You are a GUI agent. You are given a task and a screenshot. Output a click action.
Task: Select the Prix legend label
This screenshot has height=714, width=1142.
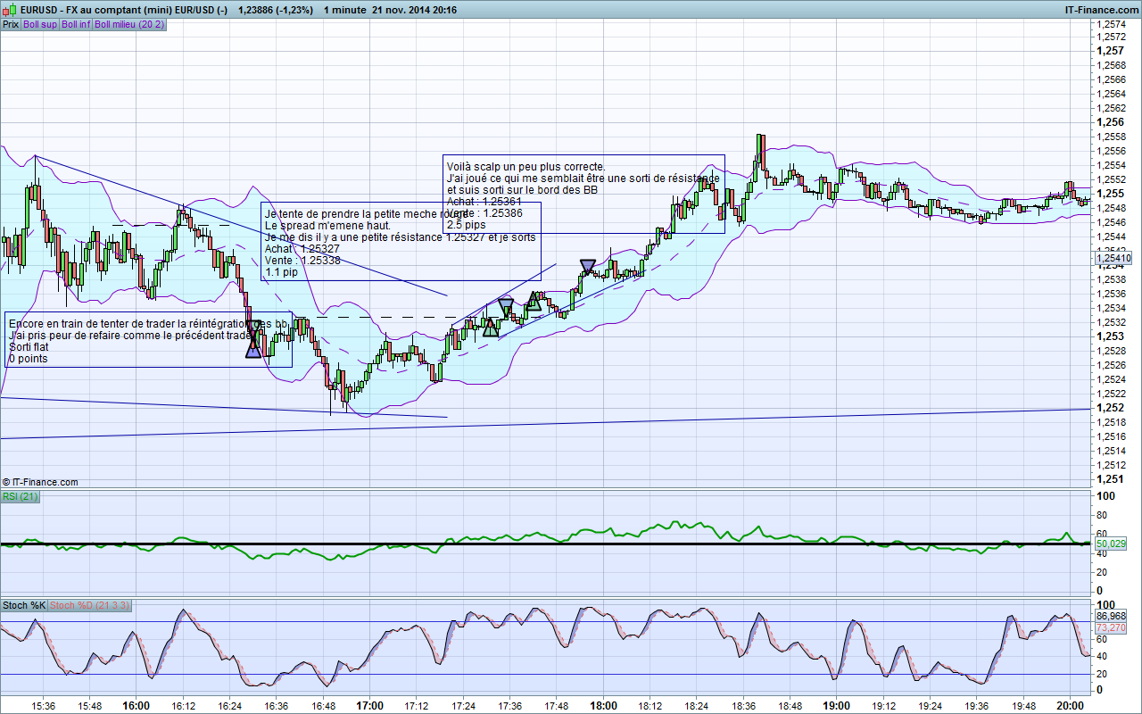[x=11, y=24]
